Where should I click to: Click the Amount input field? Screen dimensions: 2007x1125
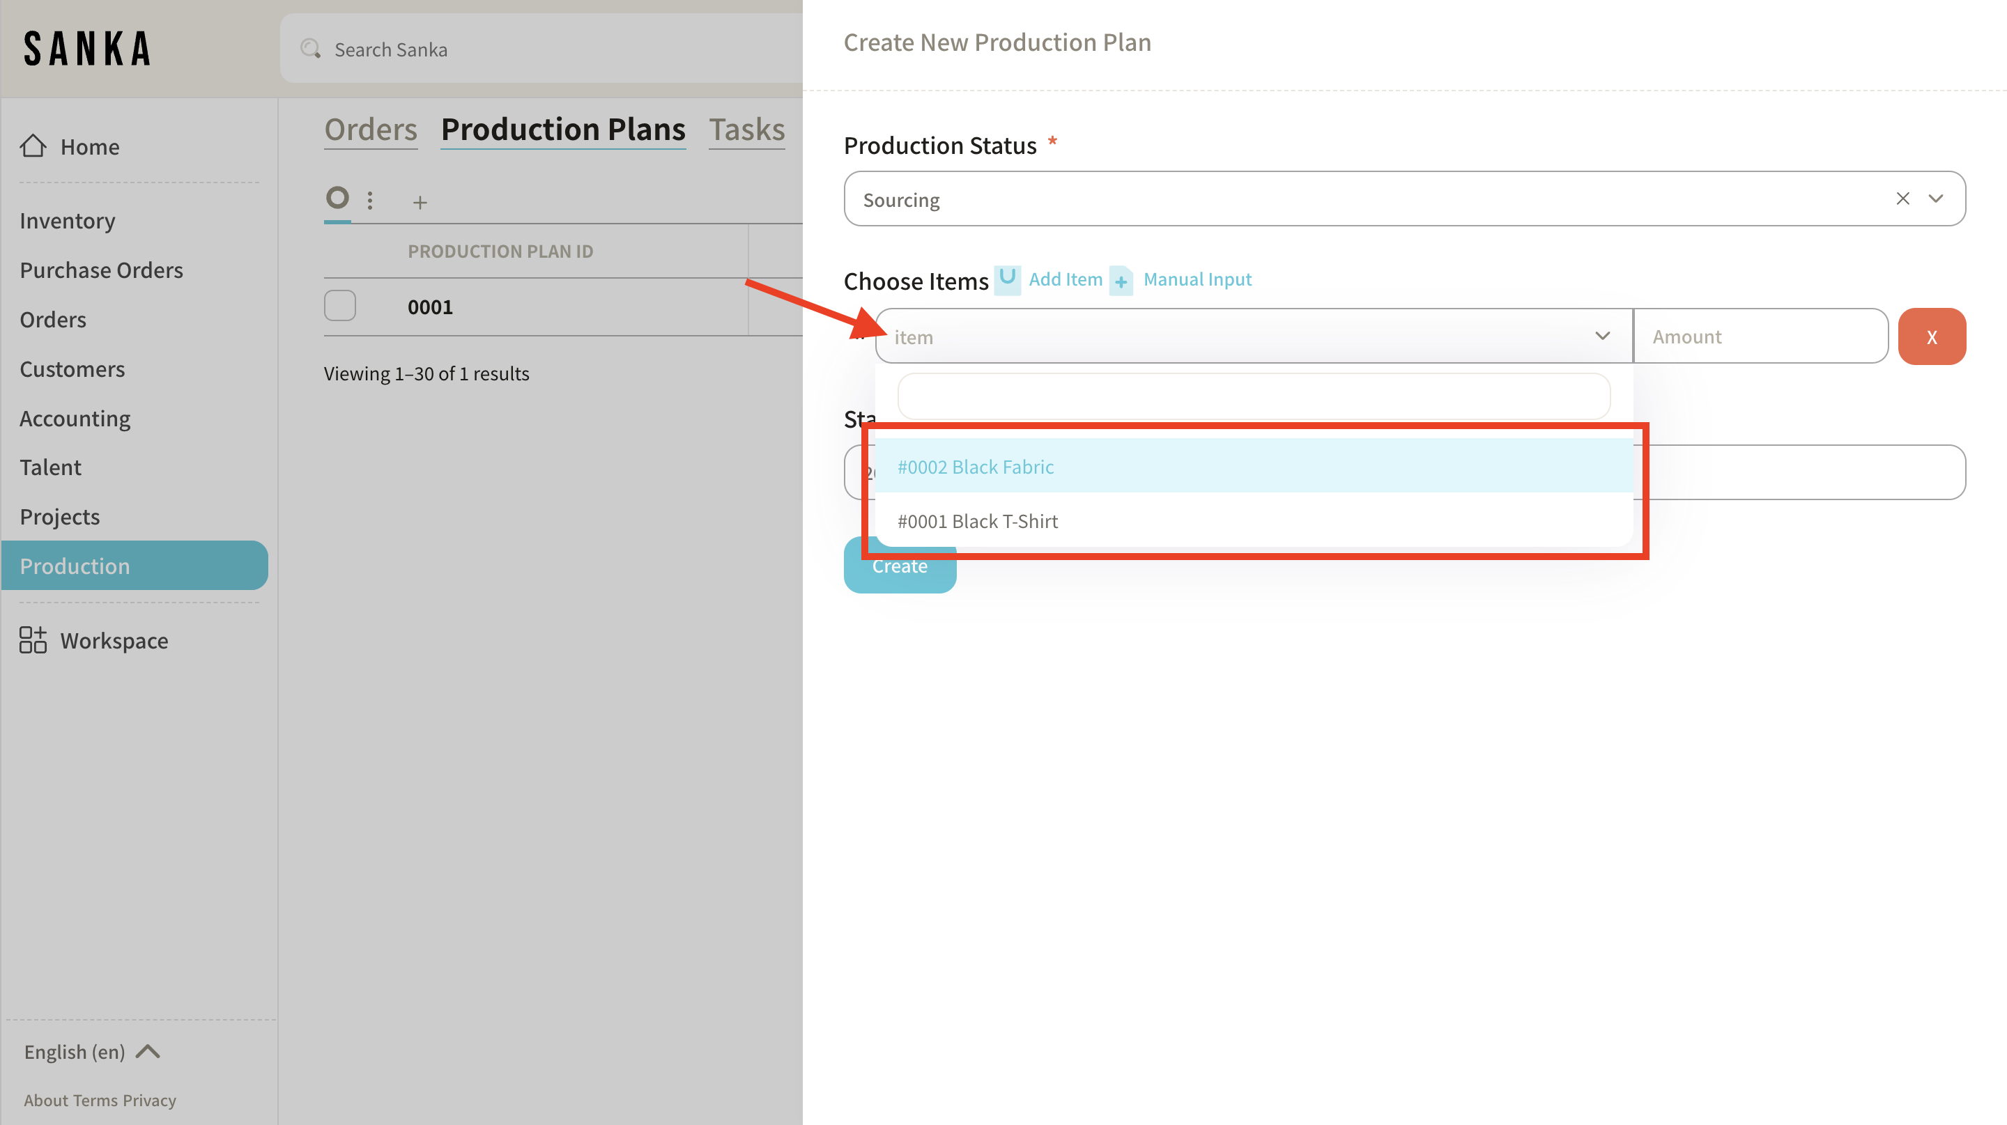(x=1759, y=336)
